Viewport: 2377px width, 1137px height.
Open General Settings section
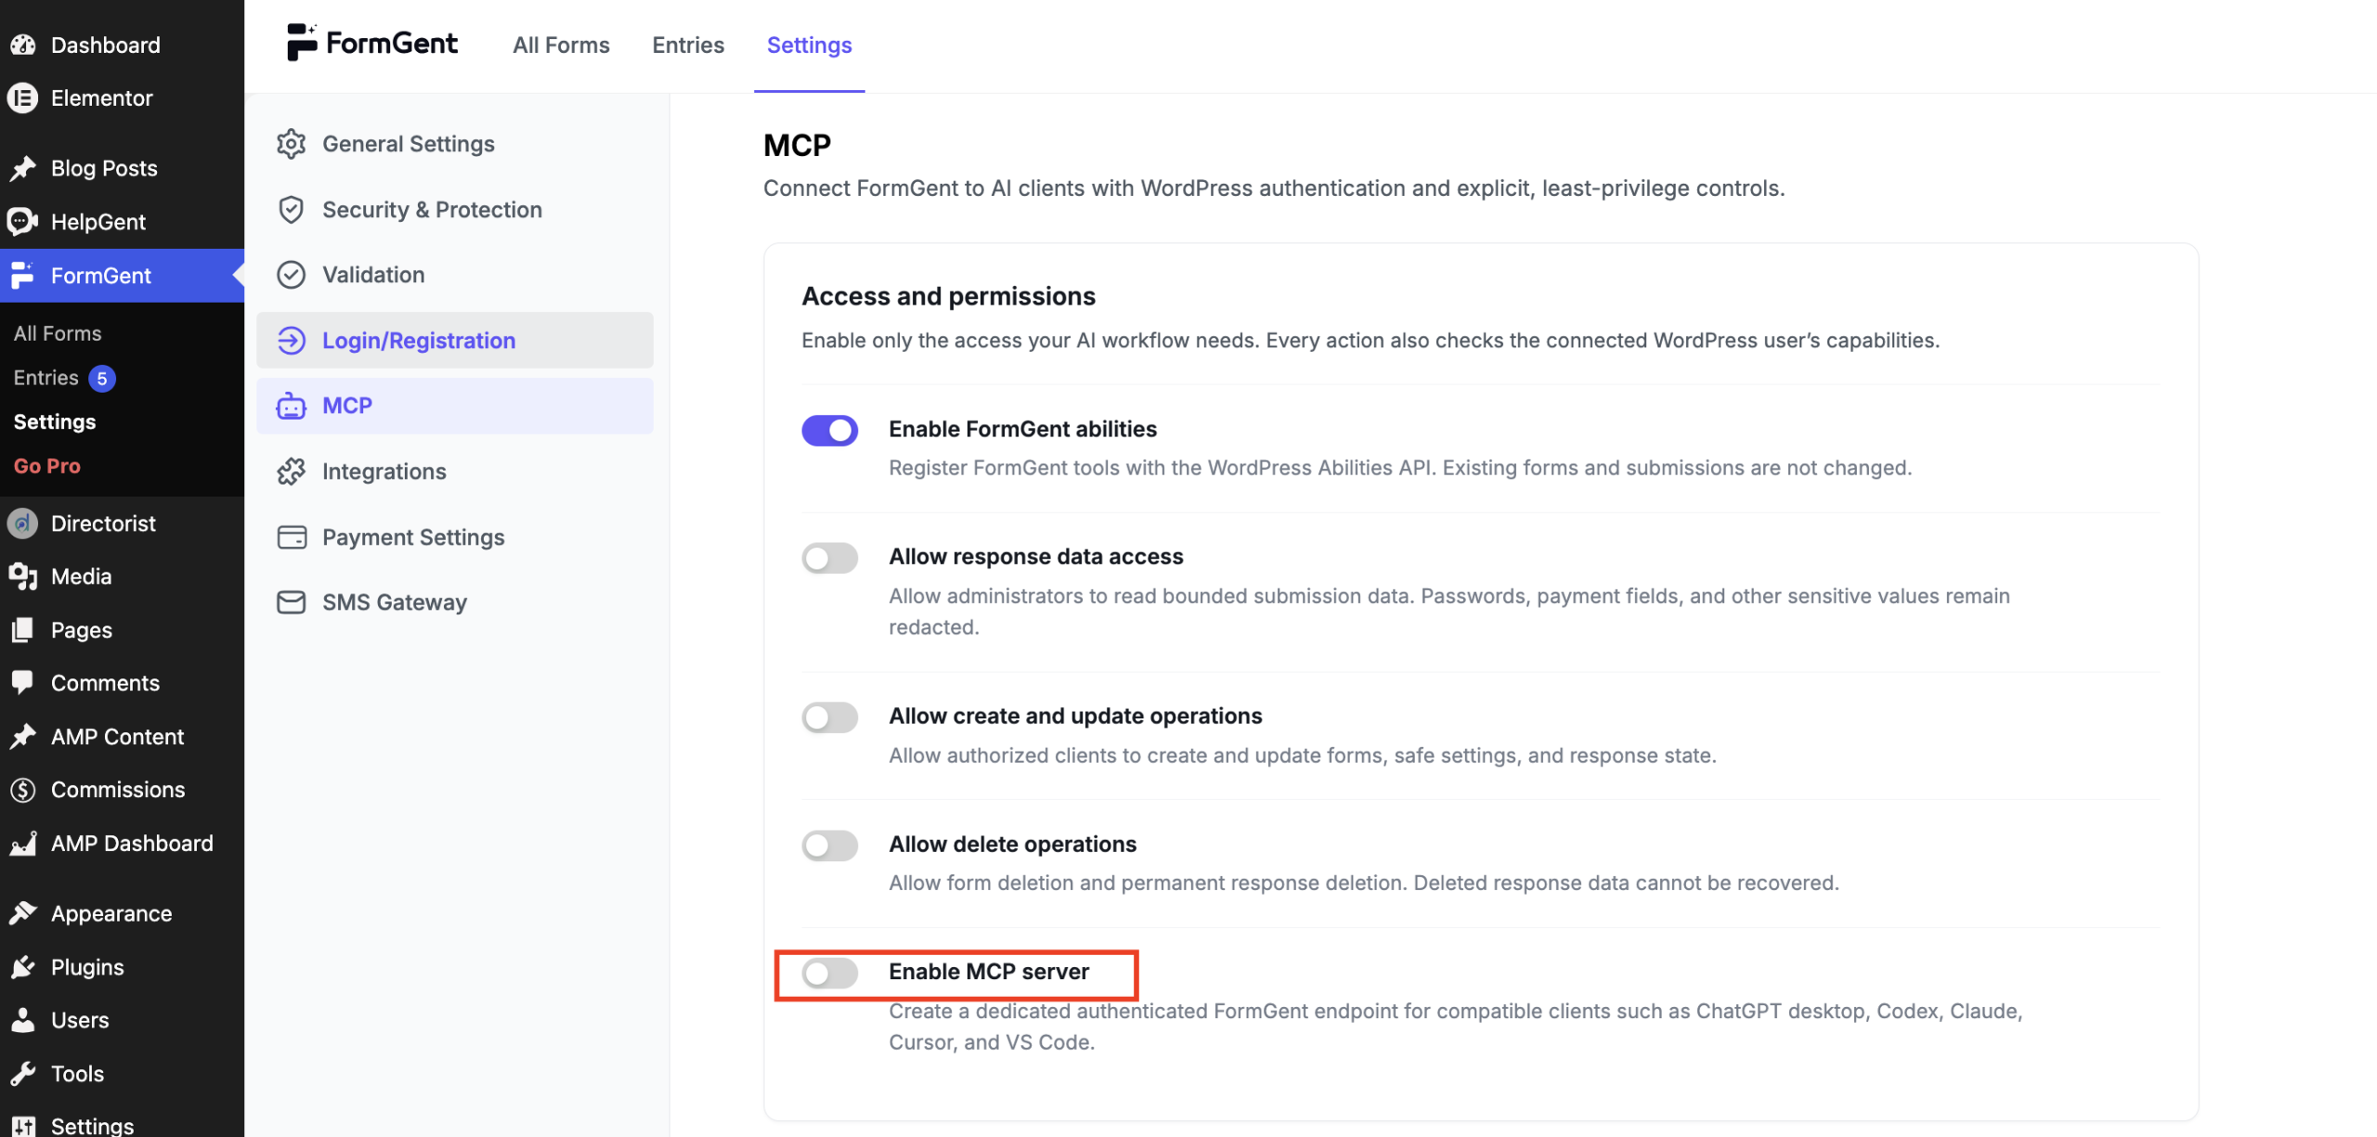point(455,144)
